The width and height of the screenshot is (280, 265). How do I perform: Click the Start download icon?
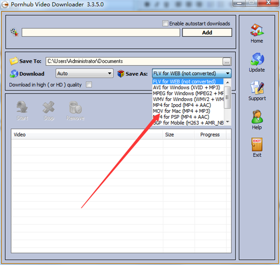tap(22, 107)
